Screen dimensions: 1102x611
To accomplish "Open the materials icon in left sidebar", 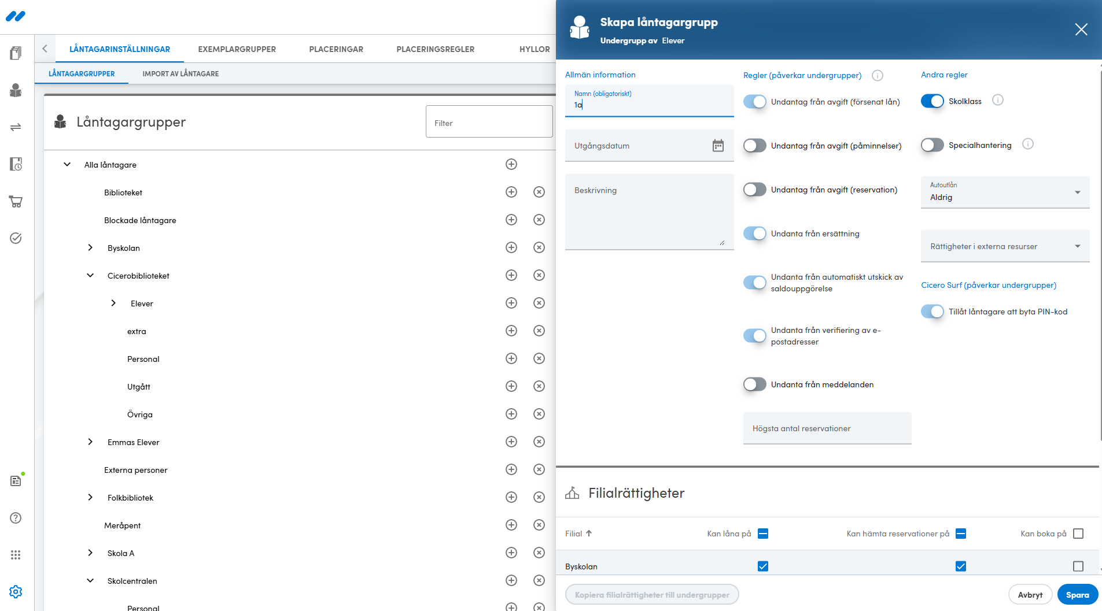I will pyautogui.click(x=16, y=53).
